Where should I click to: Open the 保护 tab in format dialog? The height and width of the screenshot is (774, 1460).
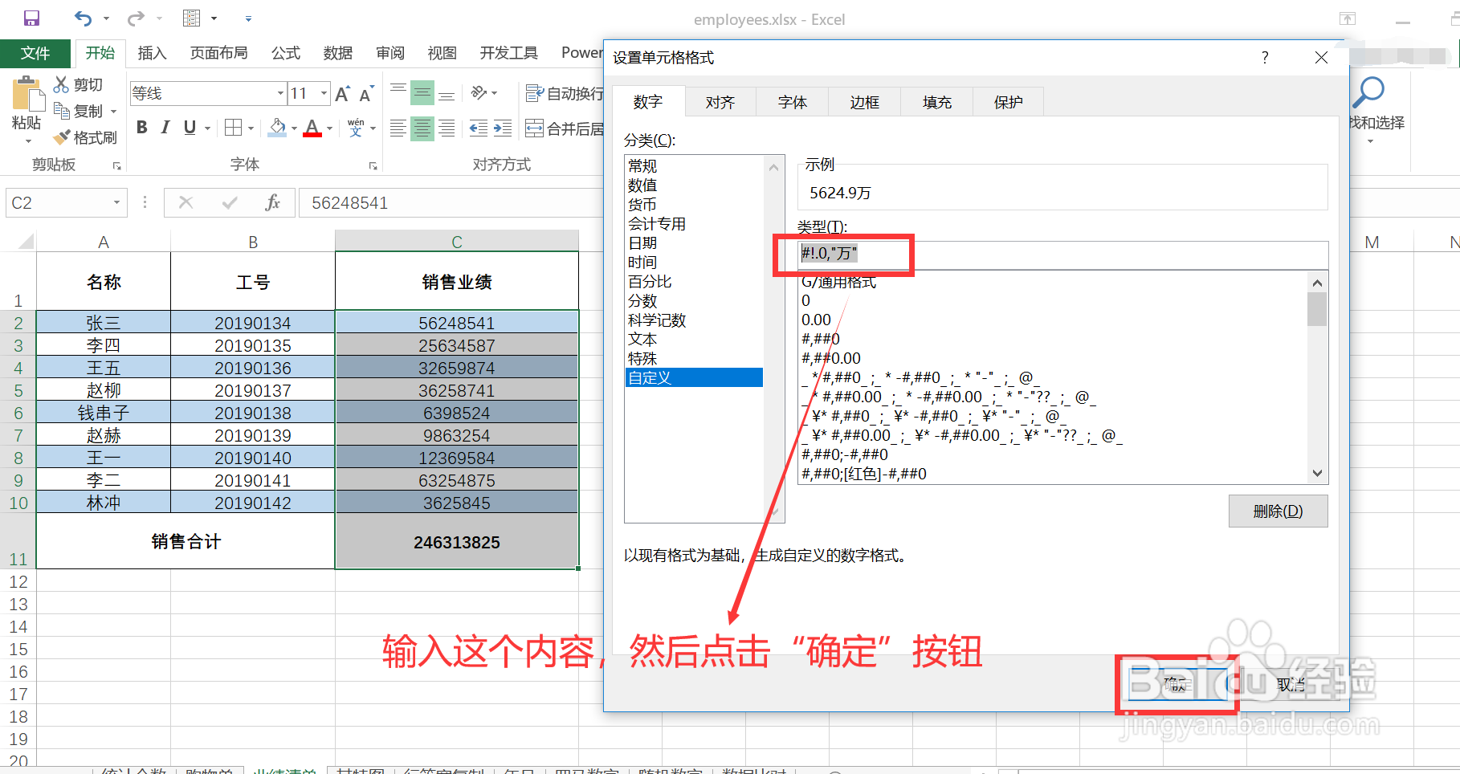click(x=1009, y=102)
